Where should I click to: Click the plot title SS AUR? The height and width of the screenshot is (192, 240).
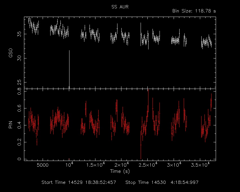(x=120, y=7)
